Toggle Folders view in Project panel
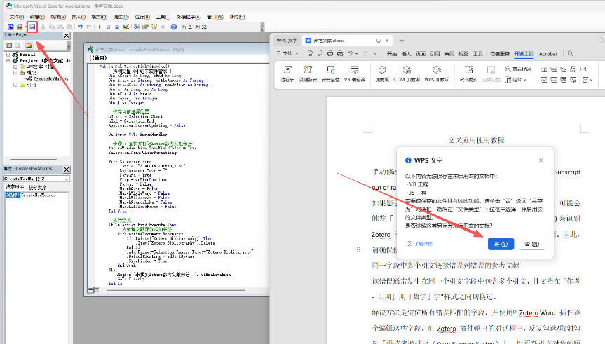605x344 pixels. (29, 45)
